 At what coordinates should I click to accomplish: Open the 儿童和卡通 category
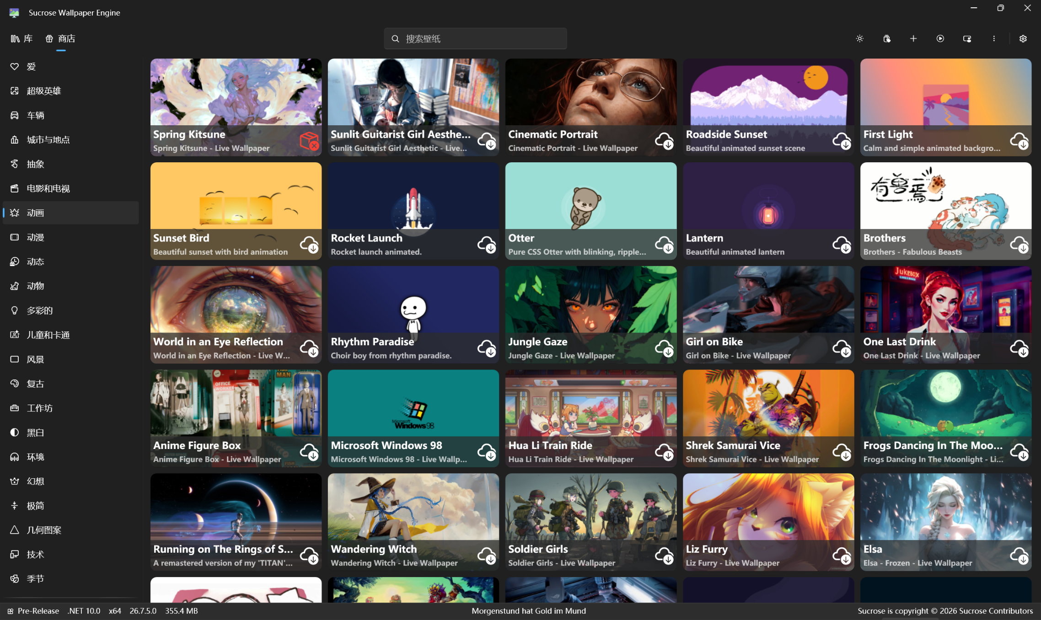tap(71, 335)
